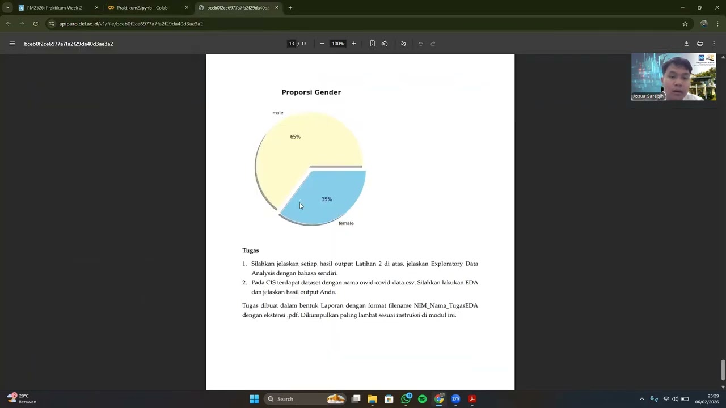Open Microsoft Store from the taskbar

[389, 399]
